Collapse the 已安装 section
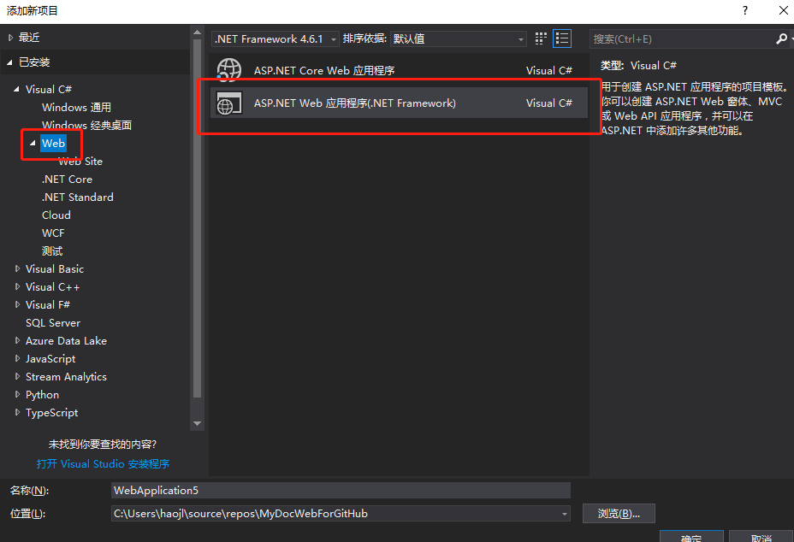 tap(10, 62)
